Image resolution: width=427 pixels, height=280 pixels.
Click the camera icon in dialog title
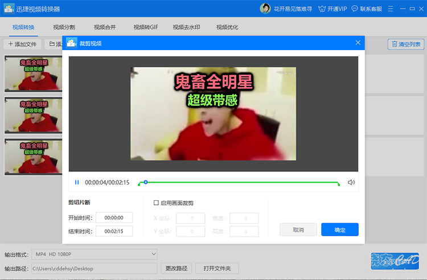(72, 43)
